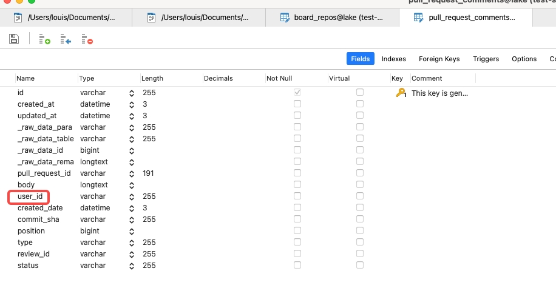Click longtext type of _raw_data_rema row
Screen dimensions: 556x288
pyautogui.click(x=94, y=162)
